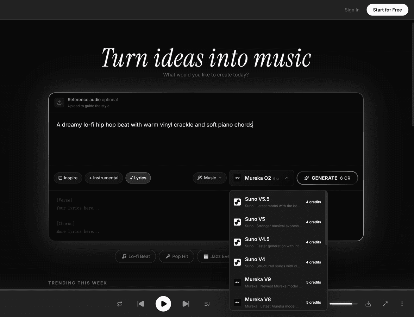Click the track progress bar above player
The height and width of the screenshot is (317, 414).
click(207, 290)
